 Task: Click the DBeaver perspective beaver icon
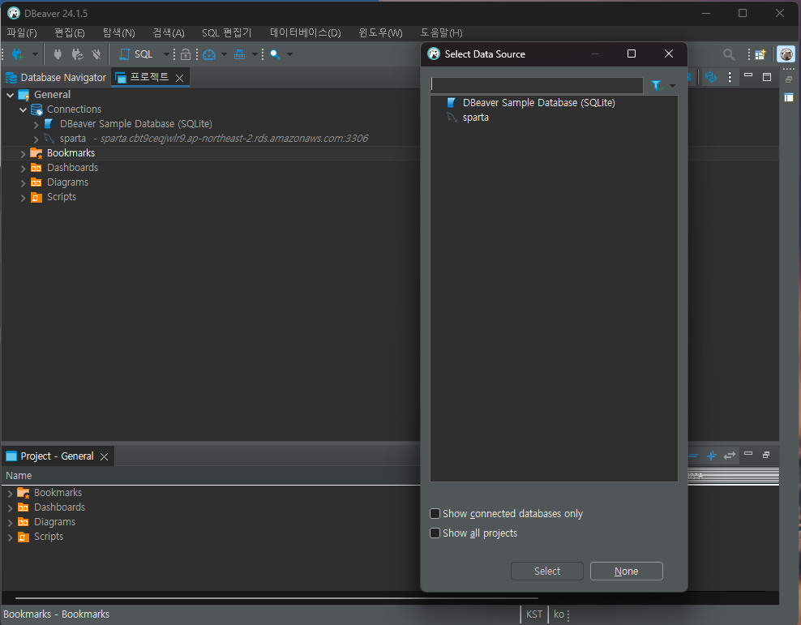click(x=786, y=54)
